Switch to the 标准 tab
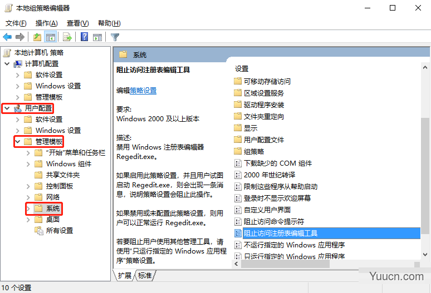 pos(145,276)
